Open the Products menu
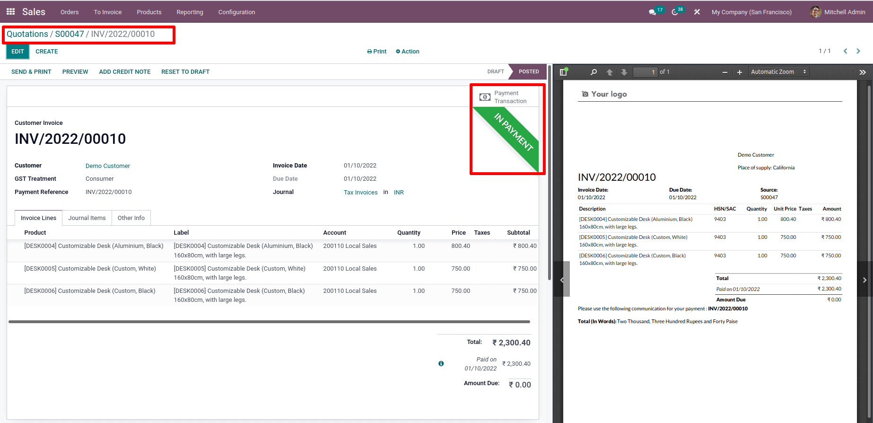 pyautogui.click(x=149, y=12)
